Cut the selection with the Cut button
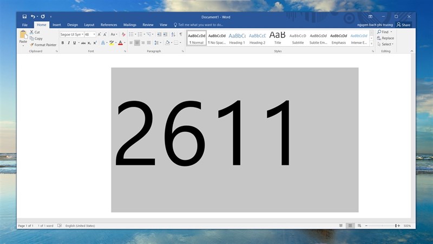 pos(35,32)
